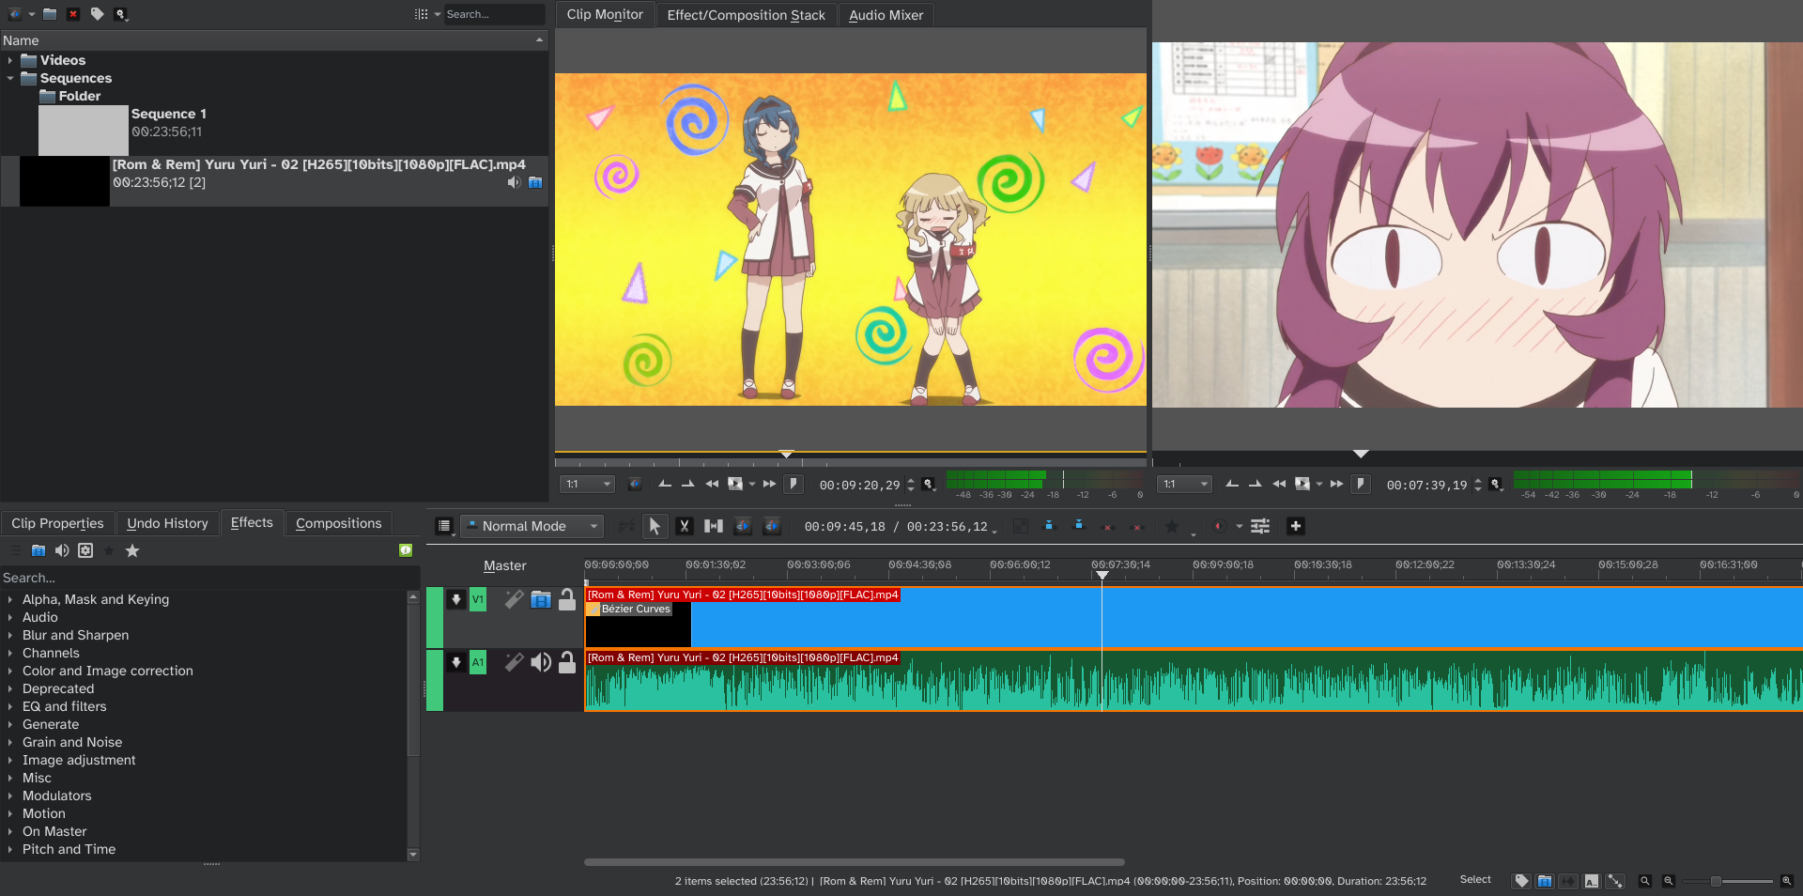Rewind the clip monitor

pyautogui.click(x=712, y=484)
